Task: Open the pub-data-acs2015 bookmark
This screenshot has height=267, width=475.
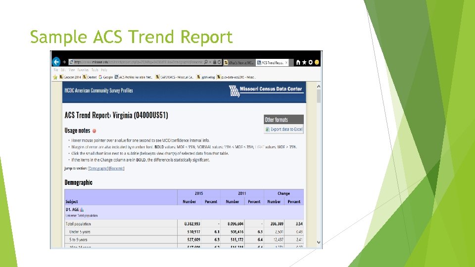Action: click(x=237, y=77)
